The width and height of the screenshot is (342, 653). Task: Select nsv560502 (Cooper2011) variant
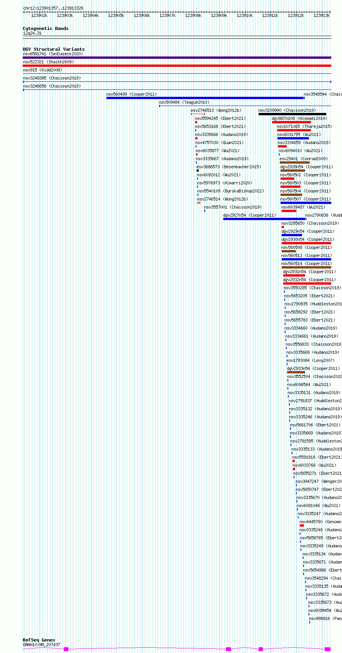tap(305, 175)
